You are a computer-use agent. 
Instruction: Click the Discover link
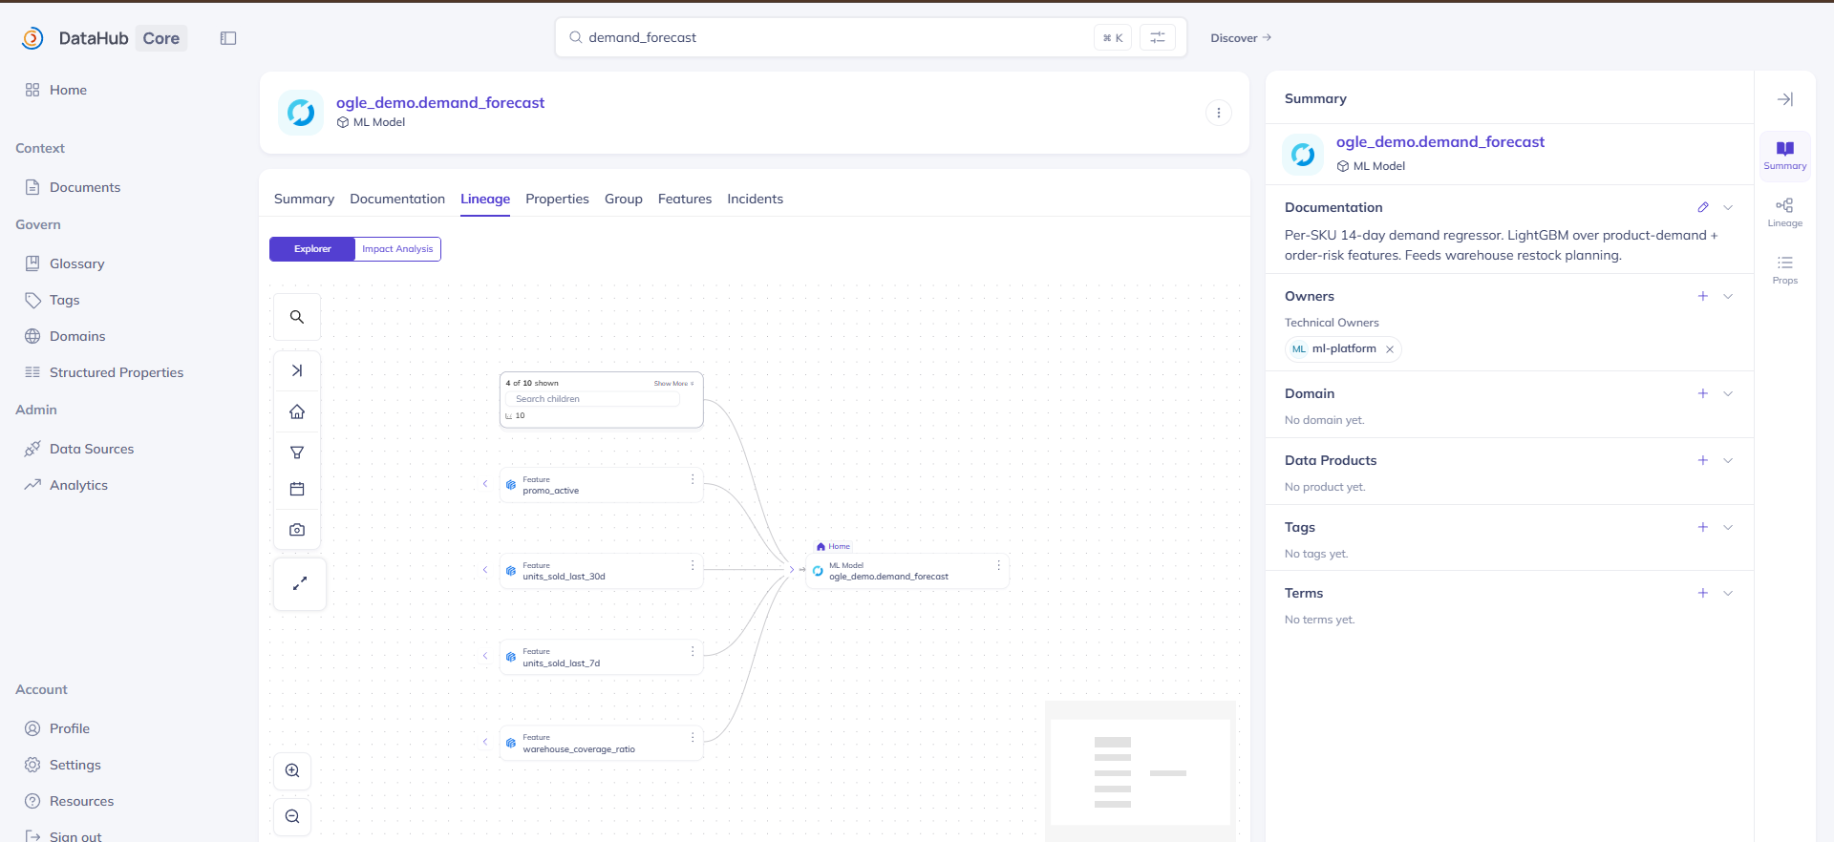pyautogui.click(x=1241, y=38)
